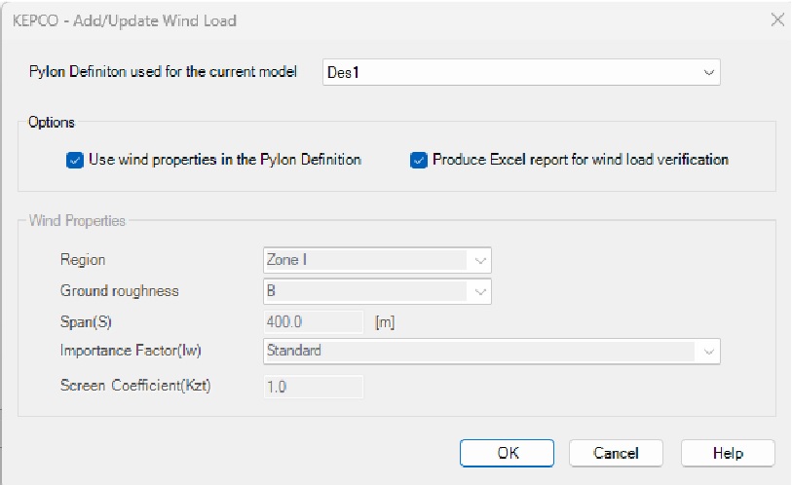Screen dimensions: 792x485
Task: Open the Importance Factor Standard dropdown
Action: pos(477,351)
